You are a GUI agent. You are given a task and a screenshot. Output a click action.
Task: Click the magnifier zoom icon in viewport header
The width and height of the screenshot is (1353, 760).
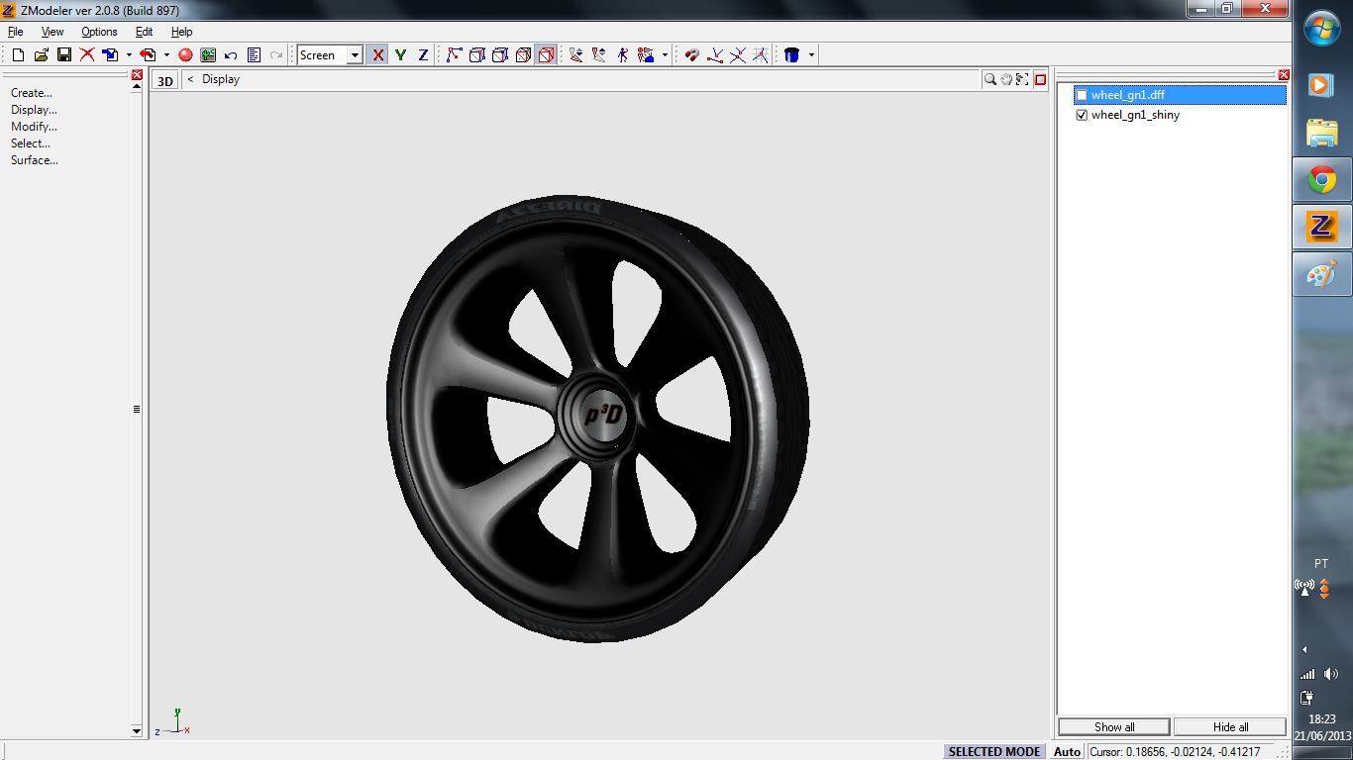(x=989, y=79)
